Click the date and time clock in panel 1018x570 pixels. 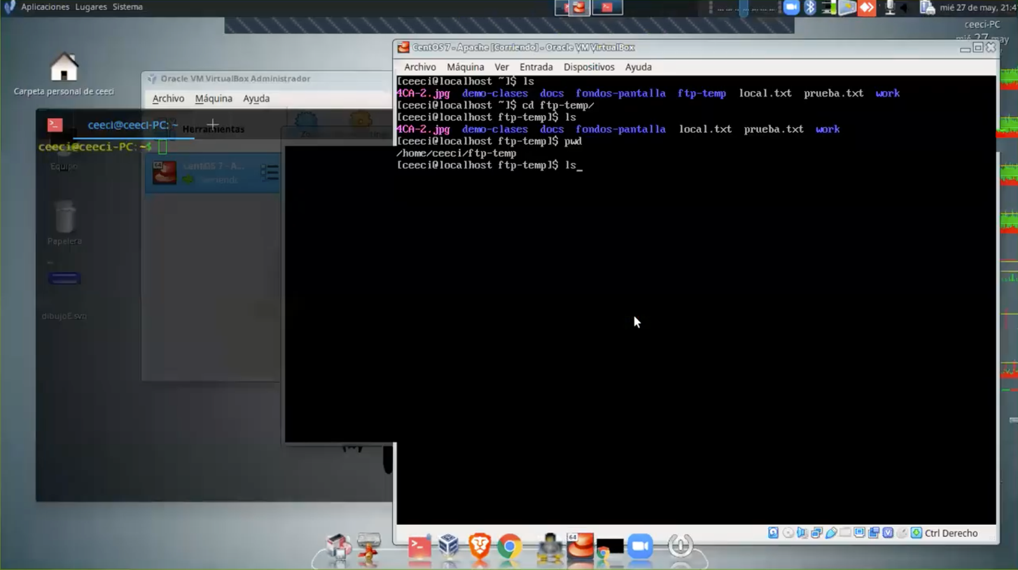[977, 8]
